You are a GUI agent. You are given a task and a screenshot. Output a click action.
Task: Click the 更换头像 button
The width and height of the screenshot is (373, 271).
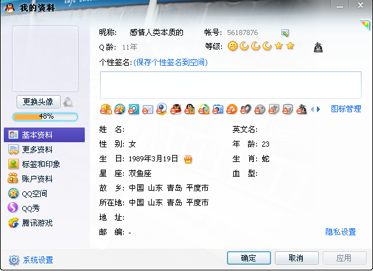pos(38,102)
